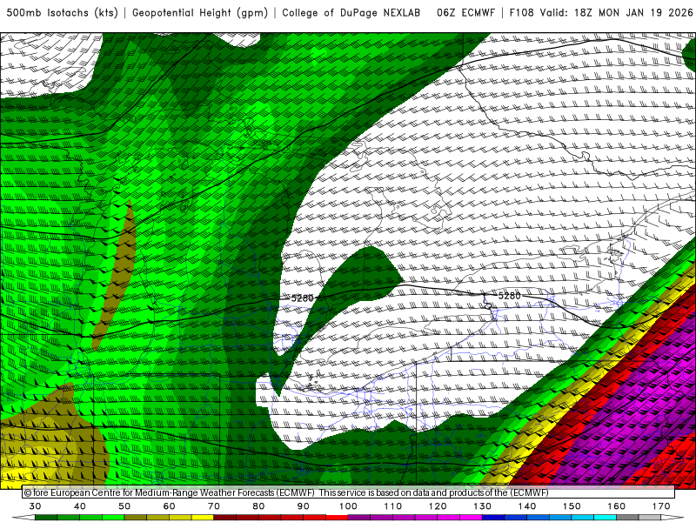The height and width of the screenshot is (522, 696).
Task: Click the legend value 120
Action: (438, 506)
